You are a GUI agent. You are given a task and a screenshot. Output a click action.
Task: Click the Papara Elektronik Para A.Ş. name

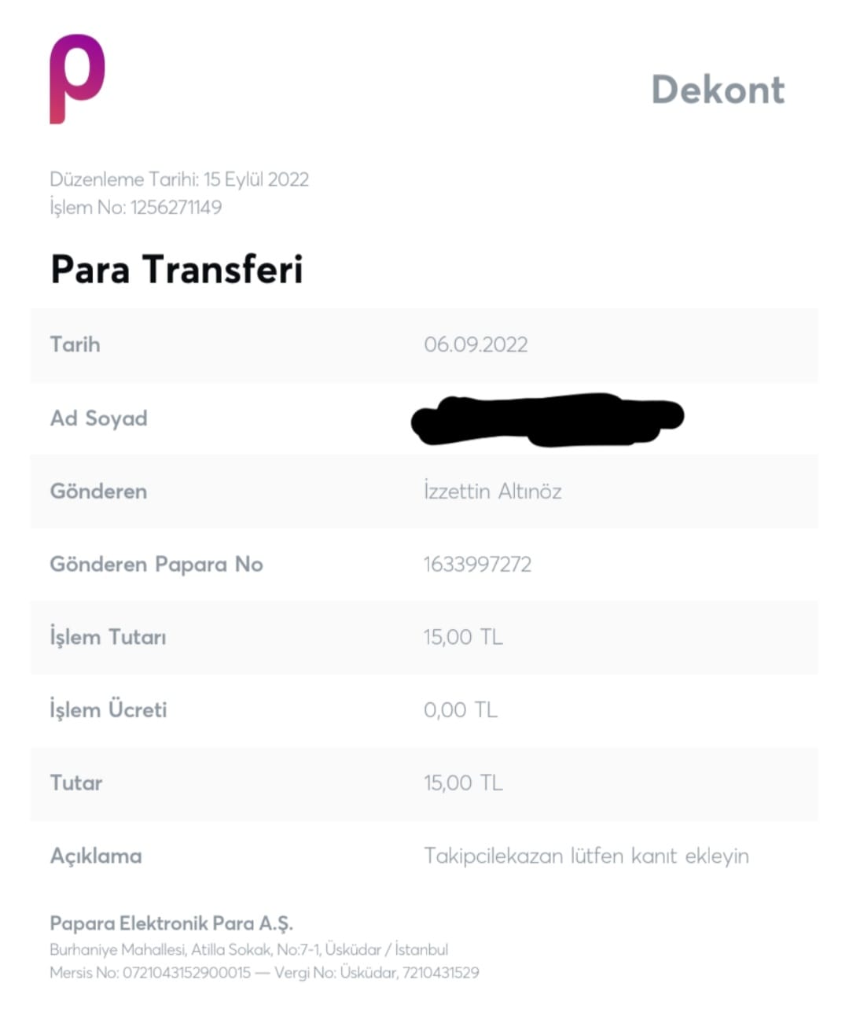click(x=171, y=923)
